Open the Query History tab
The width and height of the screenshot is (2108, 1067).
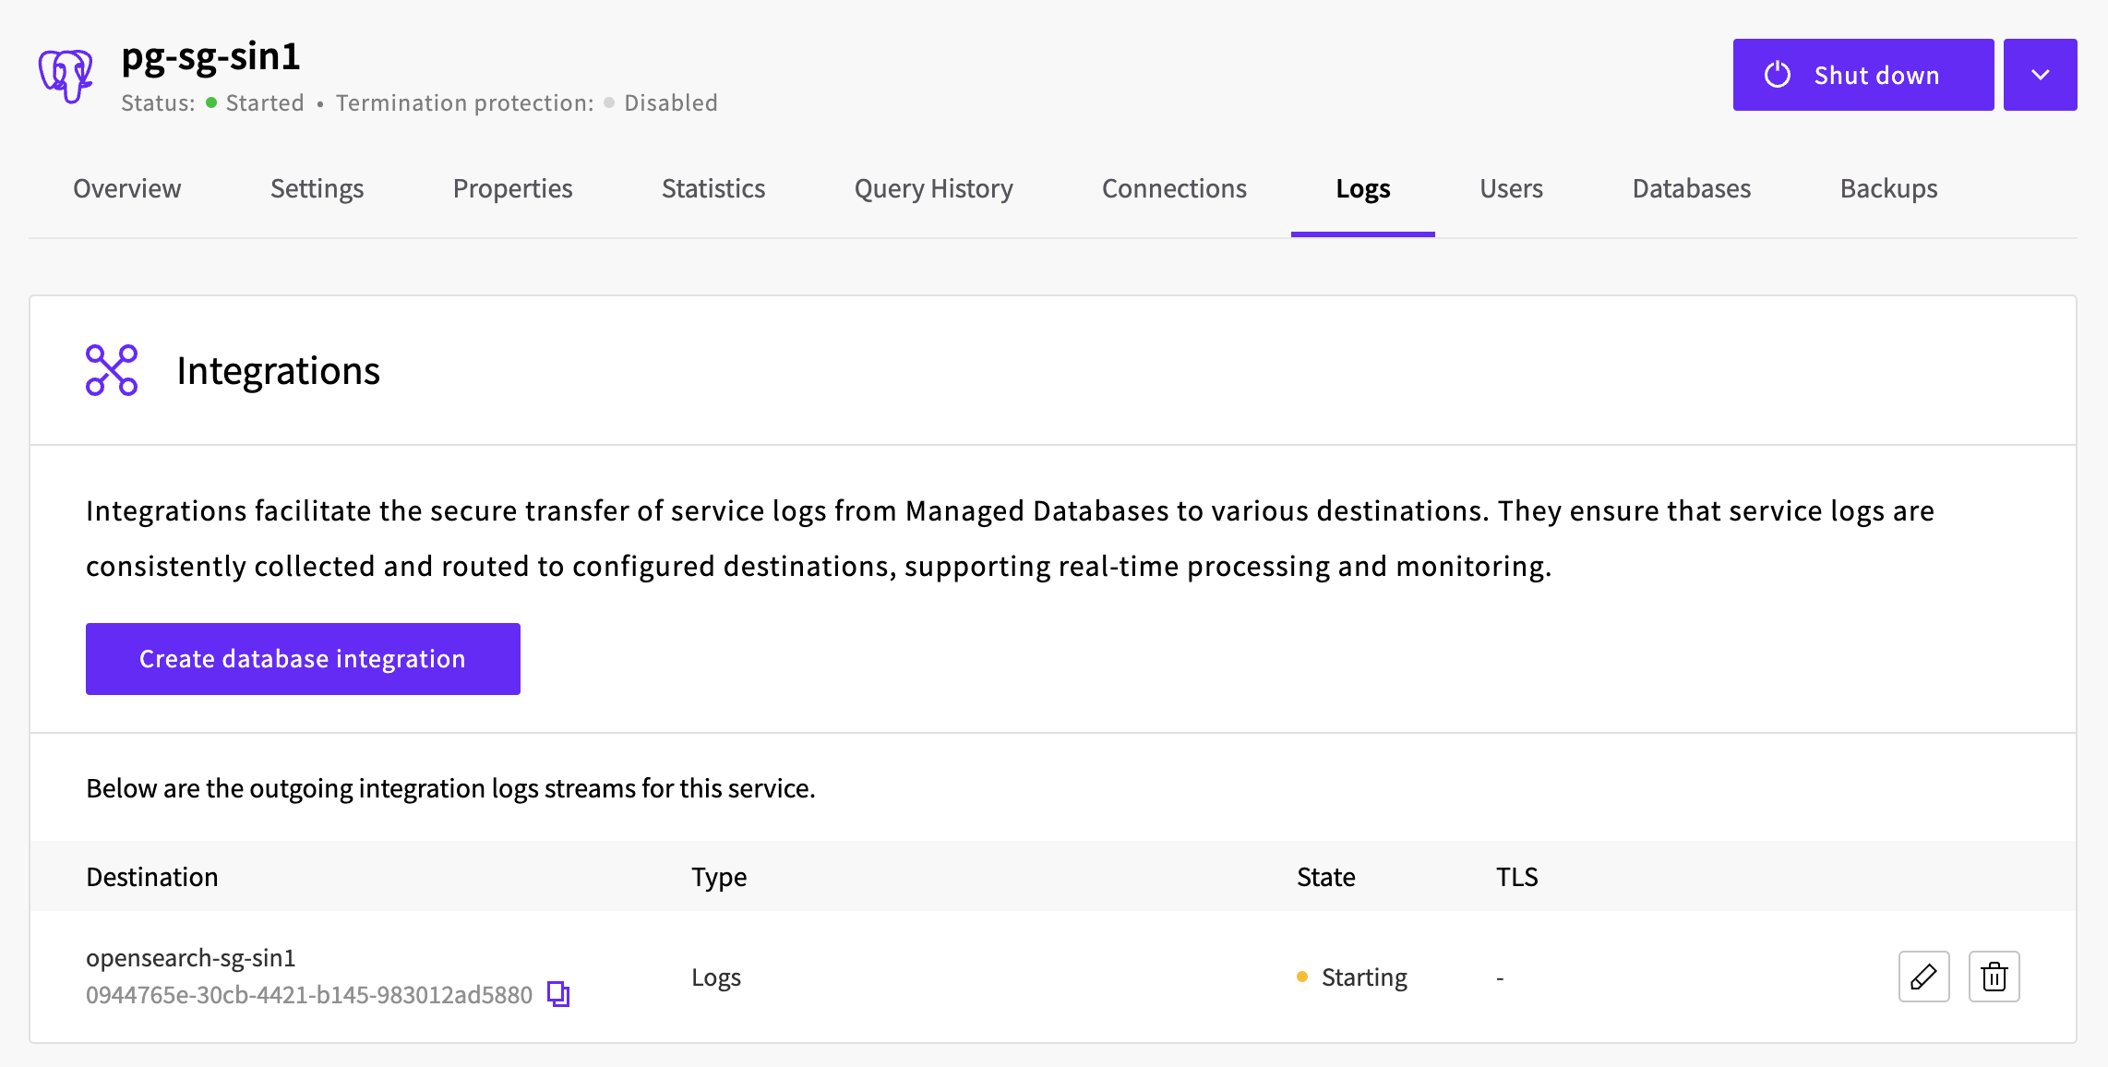tap(933, 188)
